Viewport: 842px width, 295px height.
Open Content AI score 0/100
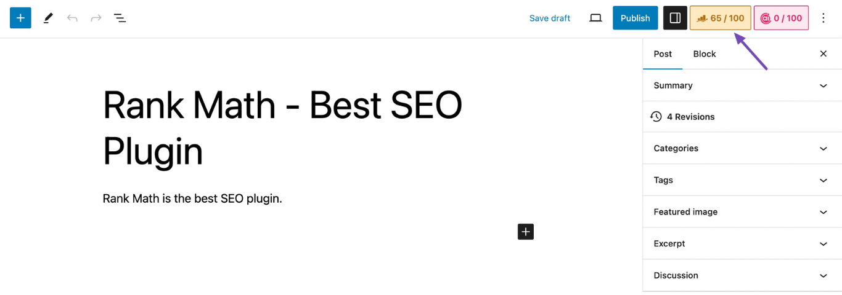pyautogui.click(x=781, y=18)
